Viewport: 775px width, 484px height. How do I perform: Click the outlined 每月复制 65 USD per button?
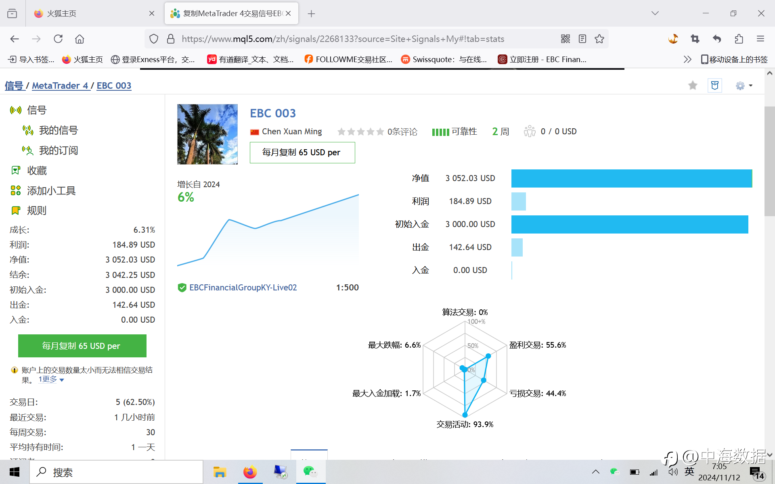pyautogui.click(x=302, y=152)
